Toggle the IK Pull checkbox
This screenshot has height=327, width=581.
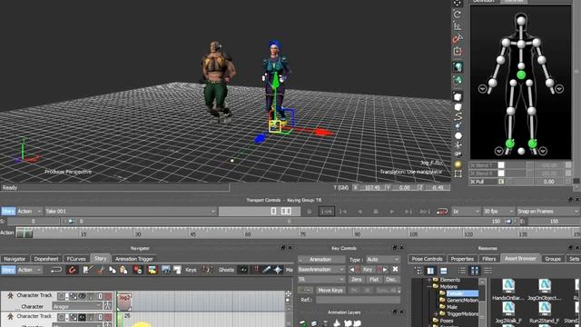501,182
